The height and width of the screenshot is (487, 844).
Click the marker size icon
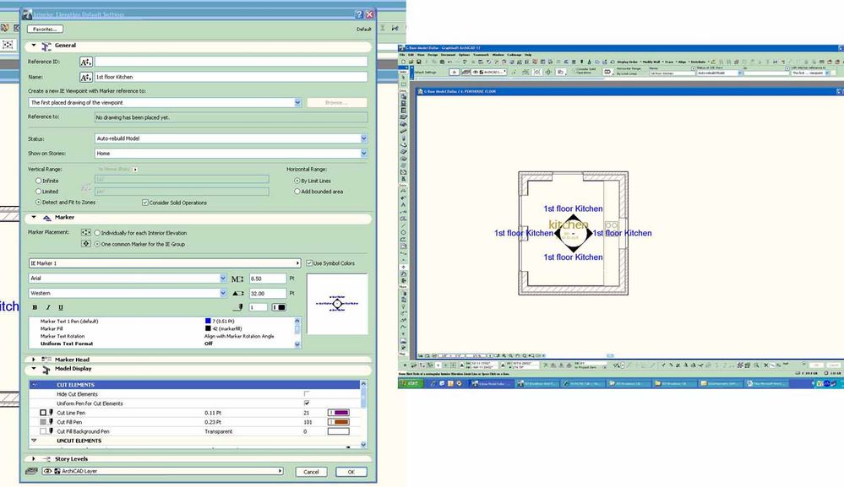coord(237,294)
